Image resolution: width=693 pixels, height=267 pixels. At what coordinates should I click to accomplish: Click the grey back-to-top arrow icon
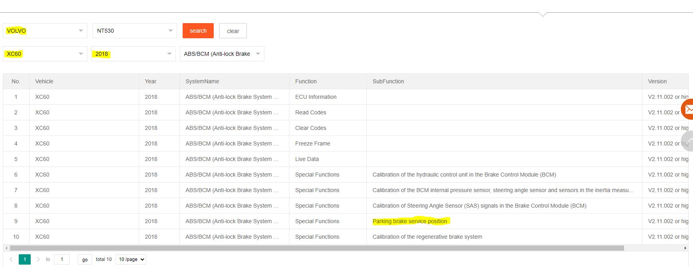687,141
